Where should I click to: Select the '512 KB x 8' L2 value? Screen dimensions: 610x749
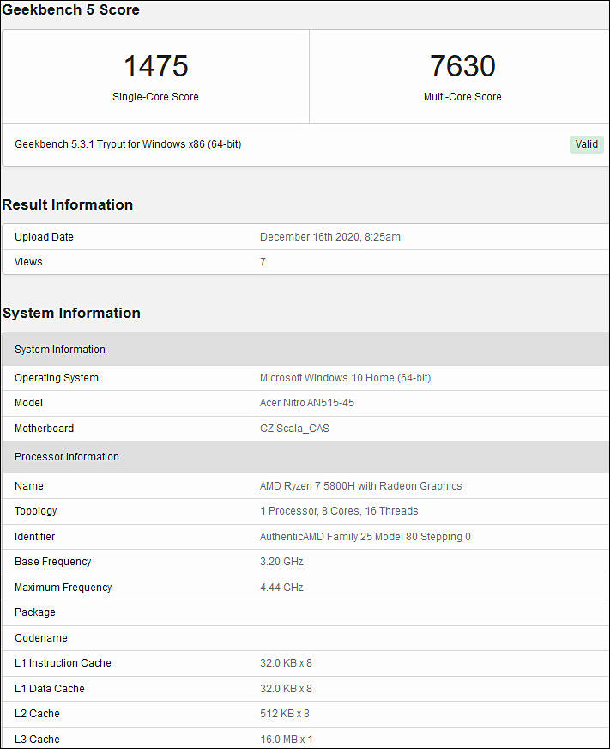[285, 714]
